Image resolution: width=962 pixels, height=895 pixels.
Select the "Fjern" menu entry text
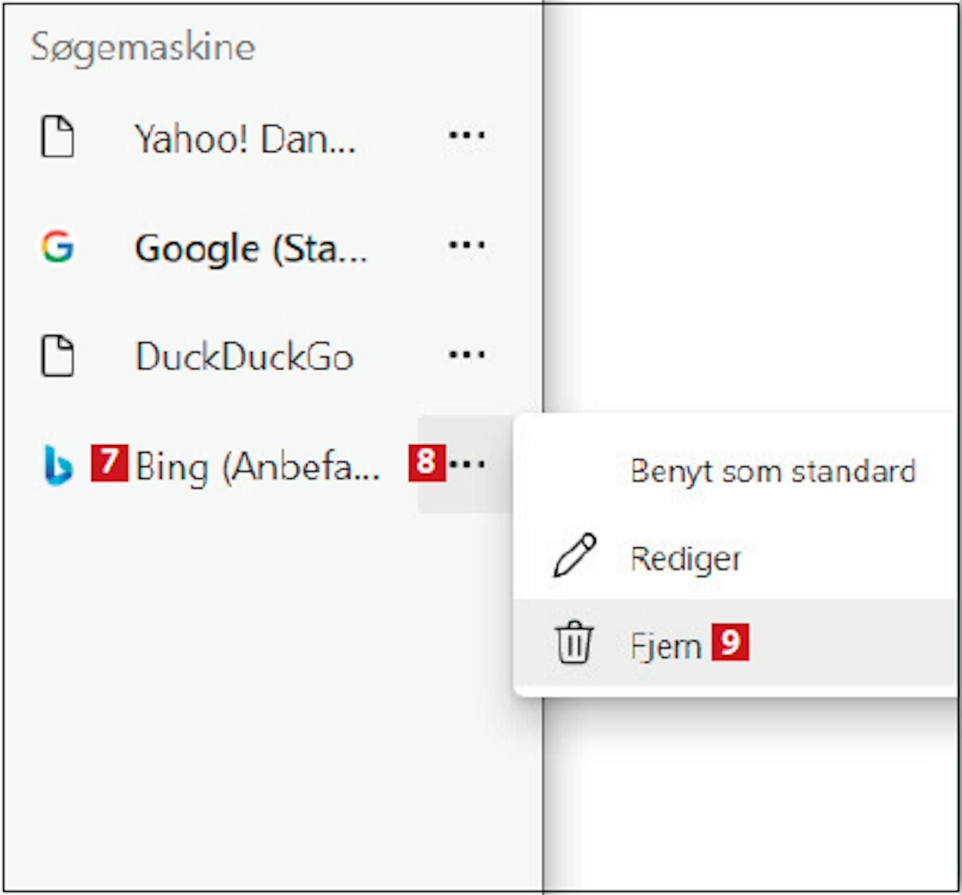coord(666,646)
